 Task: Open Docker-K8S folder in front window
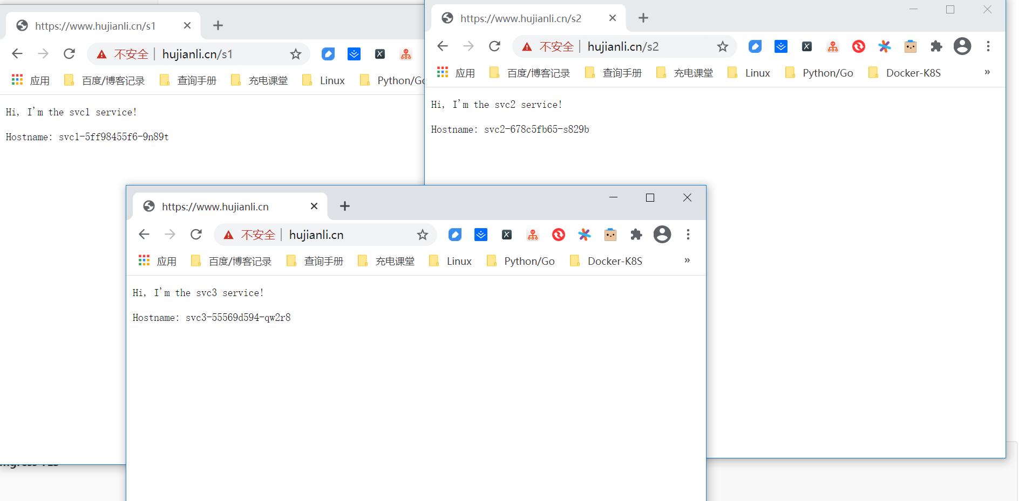point(606,261)
